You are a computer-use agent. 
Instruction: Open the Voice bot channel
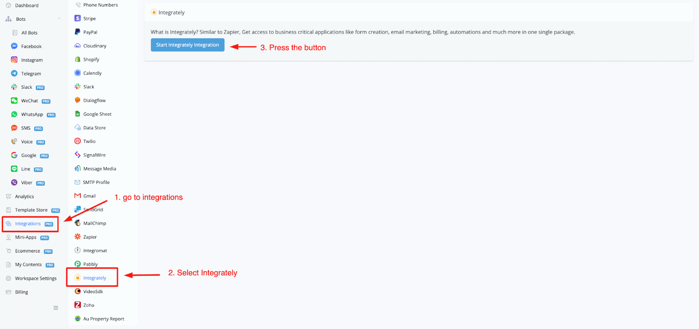click(28, 142)
